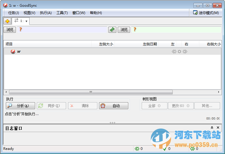Click the 同步(S) sync button
The width and height of the screenshot is (225, 154).
coord(51,106)
